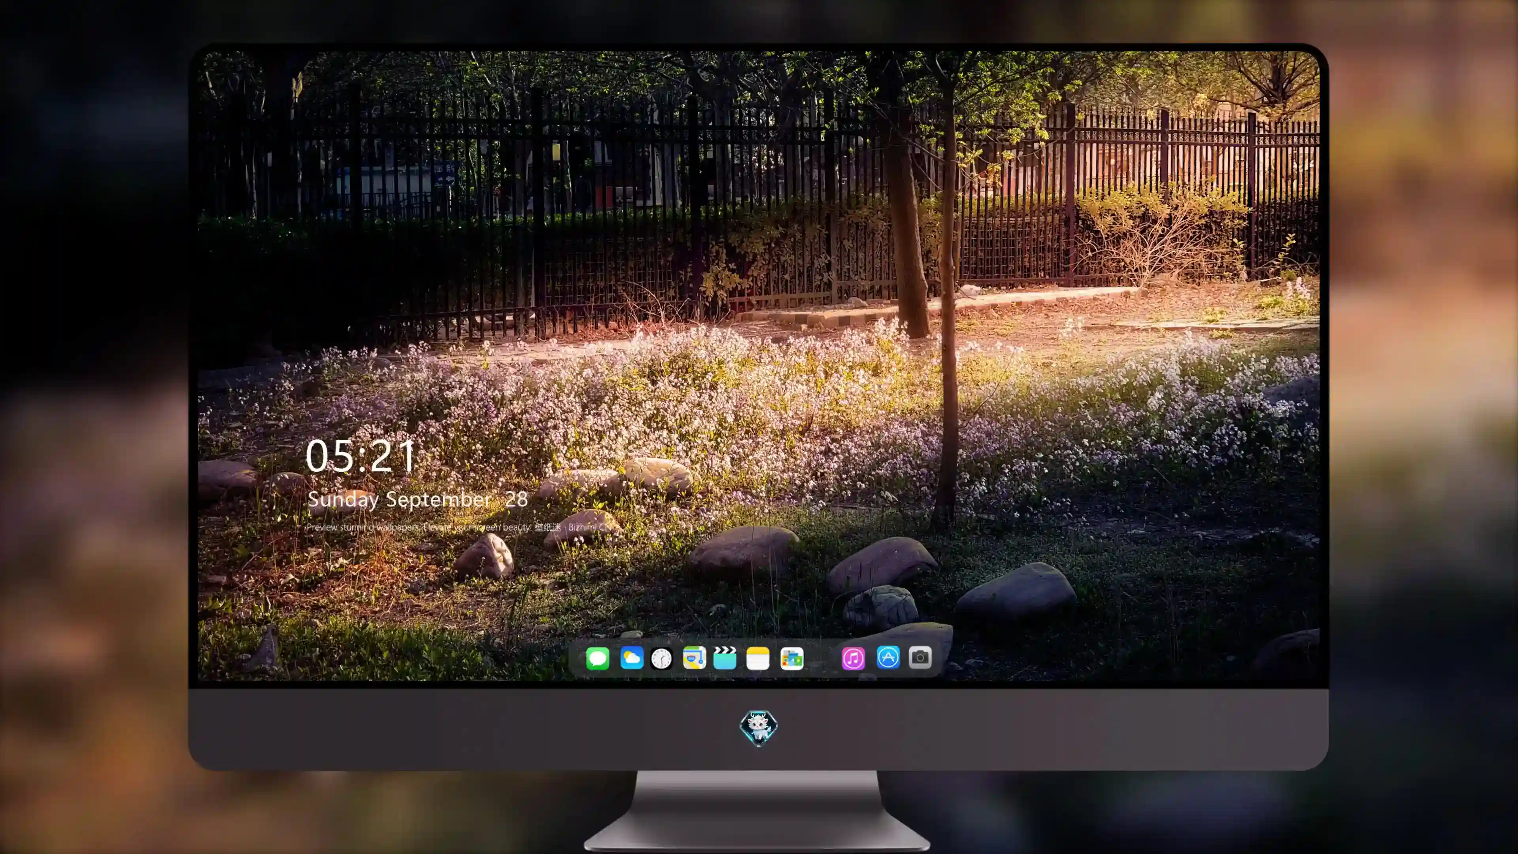Click the 05:21 clock display
The height and width of the screenshot is (854, 1518).
pyautogui.click(x=360, y=456)
